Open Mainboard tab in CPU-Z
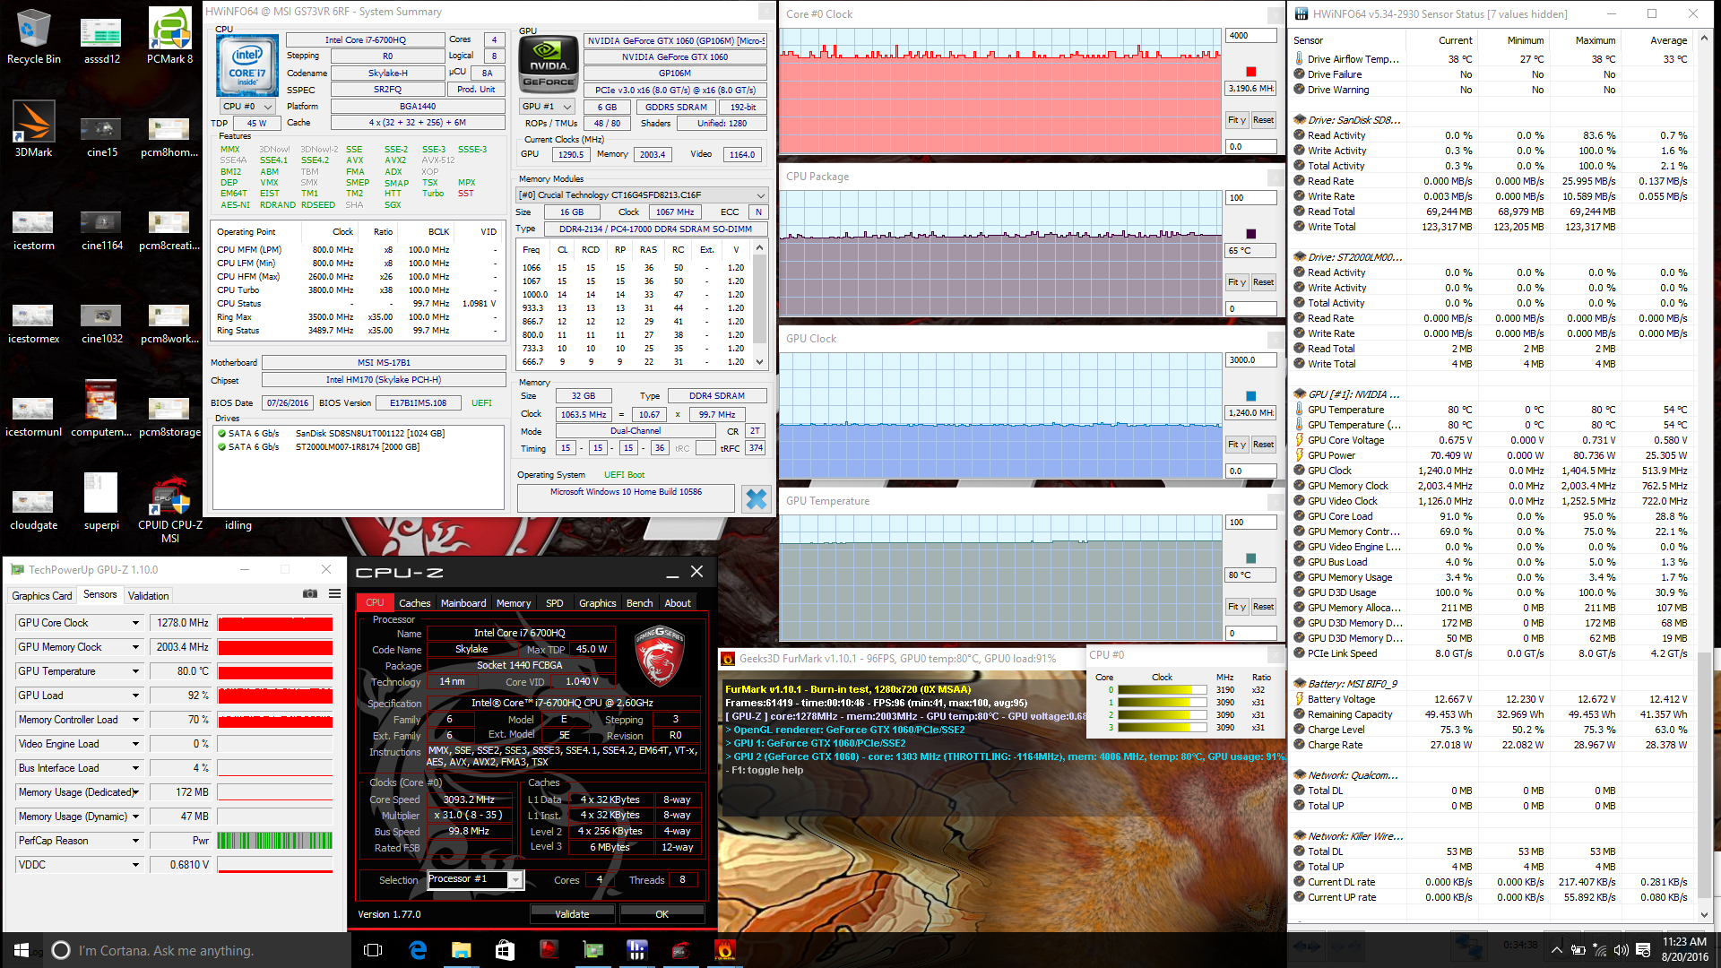Viewport: 1721px width, 968px height. pos(463,603)
